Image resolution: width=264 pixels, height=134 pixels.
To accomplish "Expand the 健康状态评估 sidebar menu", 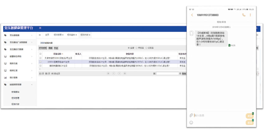I will (x=19, y=56).
